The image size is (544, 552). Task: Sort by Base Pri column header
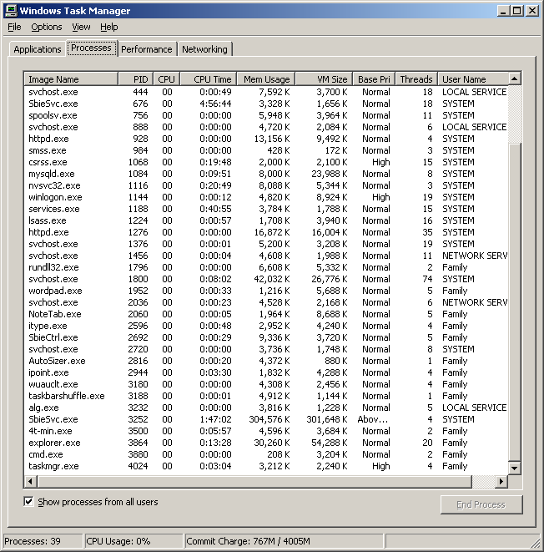[374, 79]
